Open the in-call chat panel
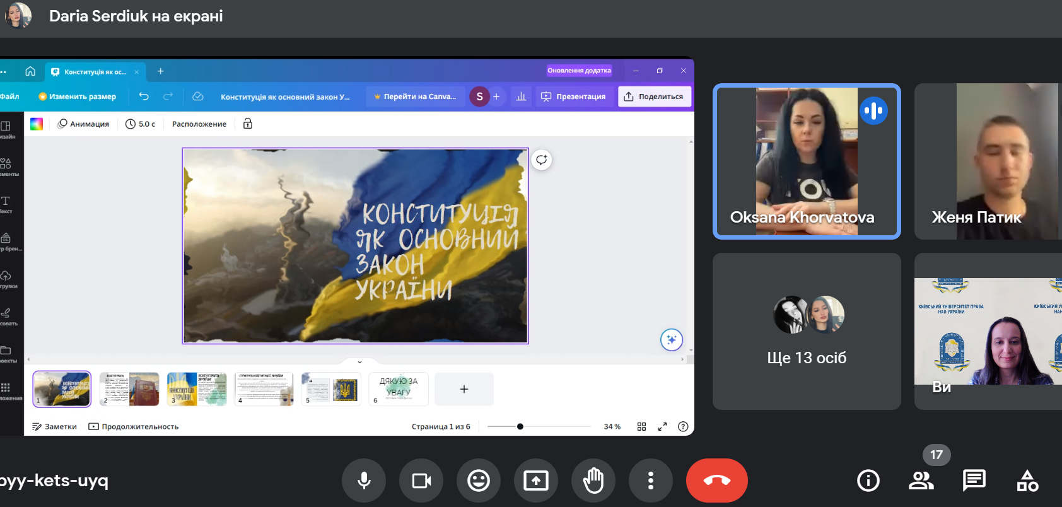Screen dimensions: 1062x507 pos(974,481)
